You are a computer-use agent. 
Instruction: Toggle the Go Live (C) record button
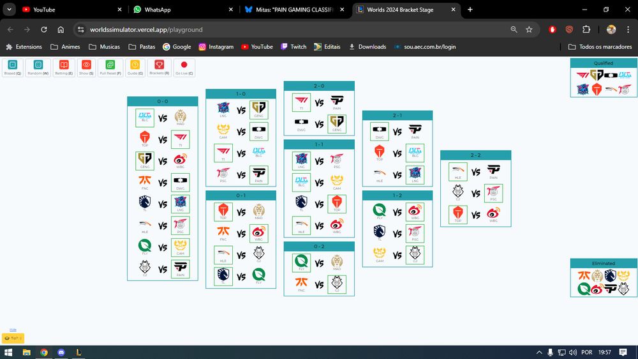pyautogui.click(x=184, y=68)
